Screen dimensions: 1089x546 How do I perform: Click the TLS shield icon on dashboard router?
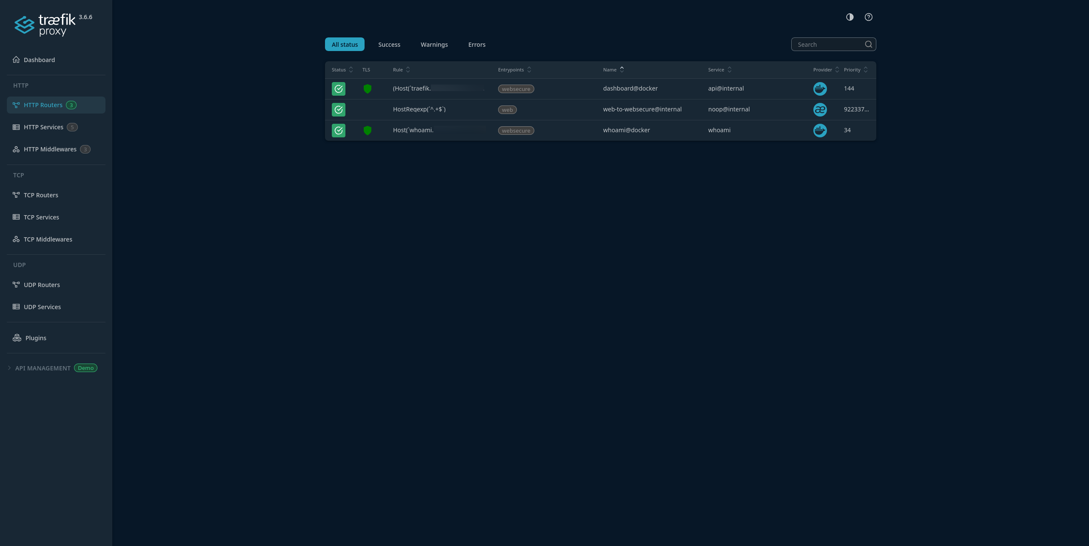coord(367,89)
